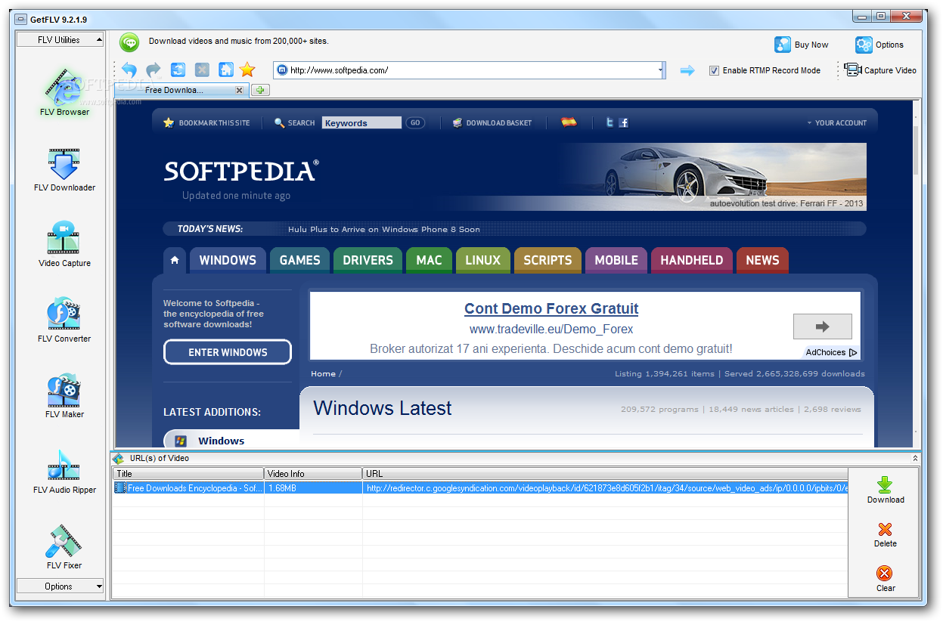Click the Home breadcrumb link
This screenshot has height=622, width=943.
323,373
